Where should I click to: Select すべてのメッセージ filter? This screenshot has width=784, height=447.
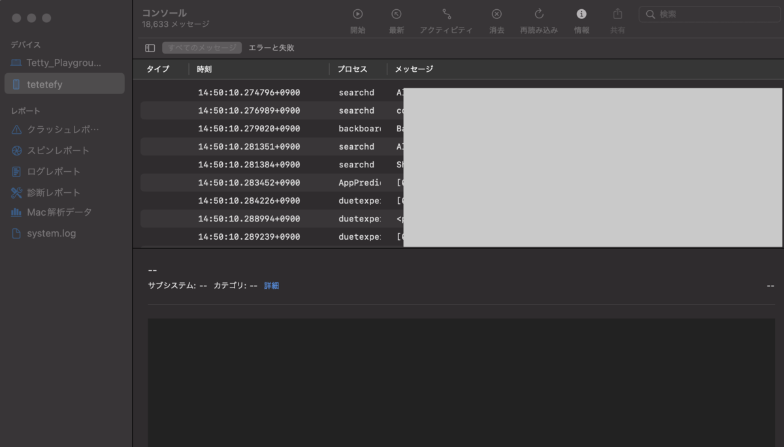click(202, 48)
